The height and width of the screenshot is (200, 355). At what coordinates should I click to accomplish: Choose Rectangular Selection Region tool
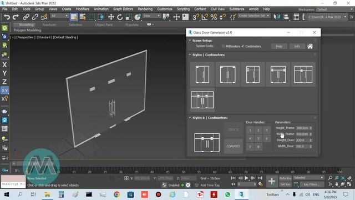[x=92, y=17]
